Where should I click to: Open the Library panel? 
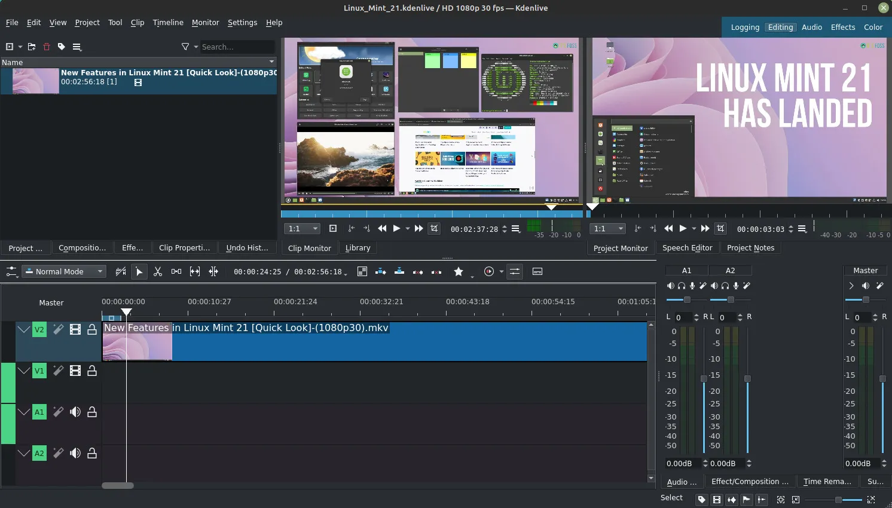tap(358, 248)
